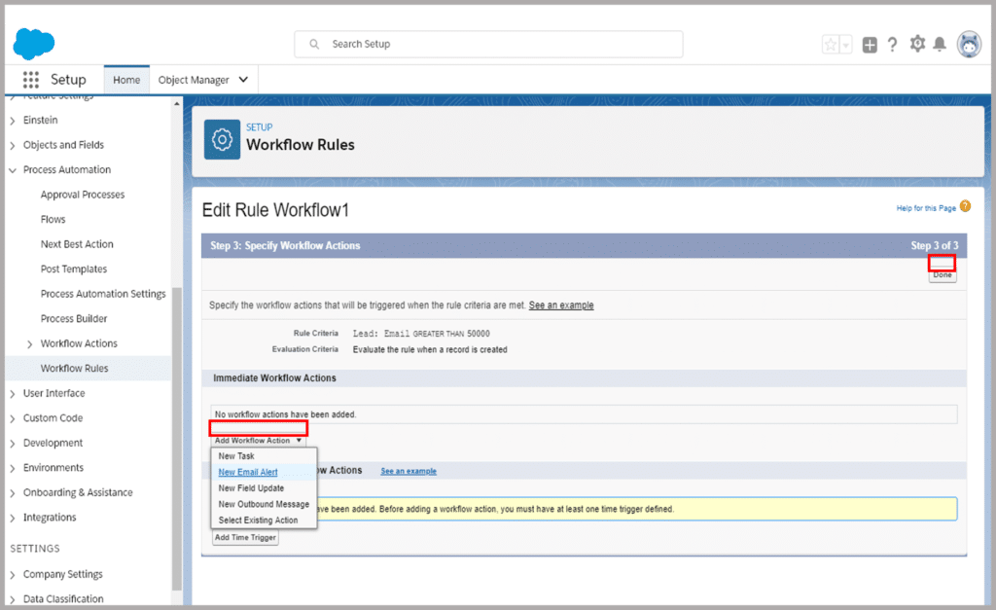Open the user profile avatar
This screenshot has width=996, height=610.
pyautogui.click(x=969, y=45)
